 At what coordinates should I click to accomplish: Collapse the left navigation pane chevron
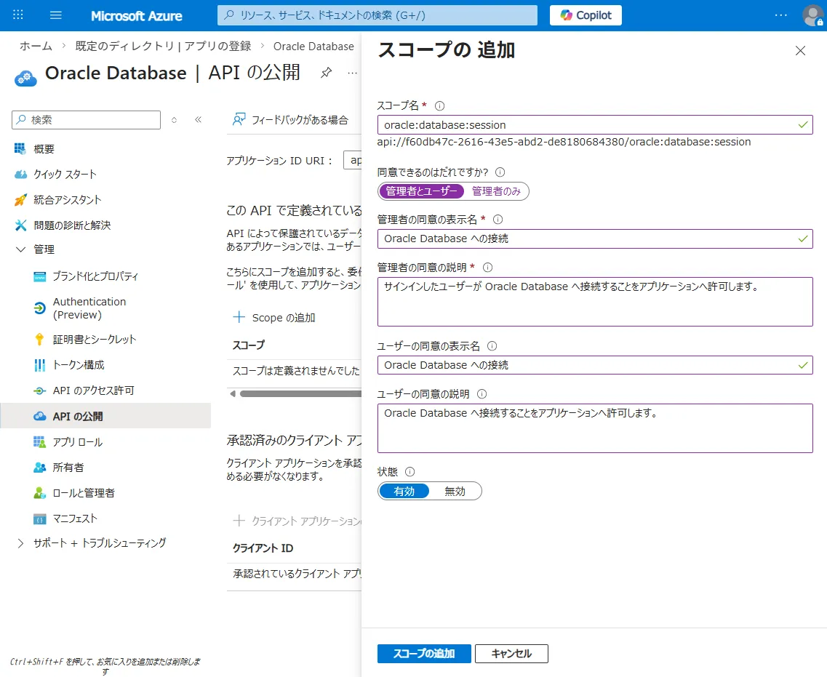pyautogui.click(x=198, y=120)
